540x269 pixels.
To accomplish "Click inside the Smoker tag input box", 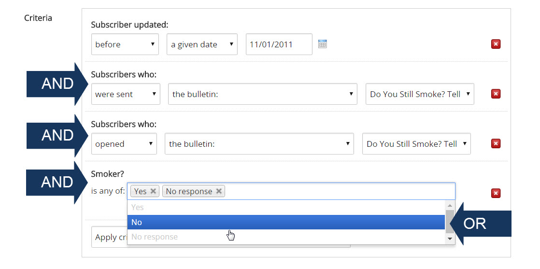I will click(x=338, y=191).
